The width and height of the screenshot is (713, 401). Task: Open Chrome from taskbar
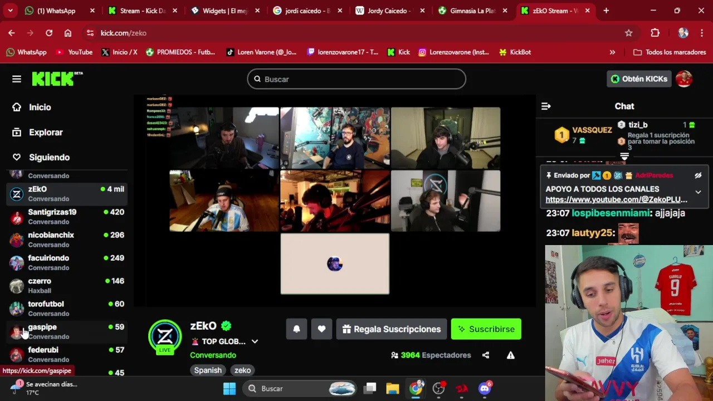[416, 389]
